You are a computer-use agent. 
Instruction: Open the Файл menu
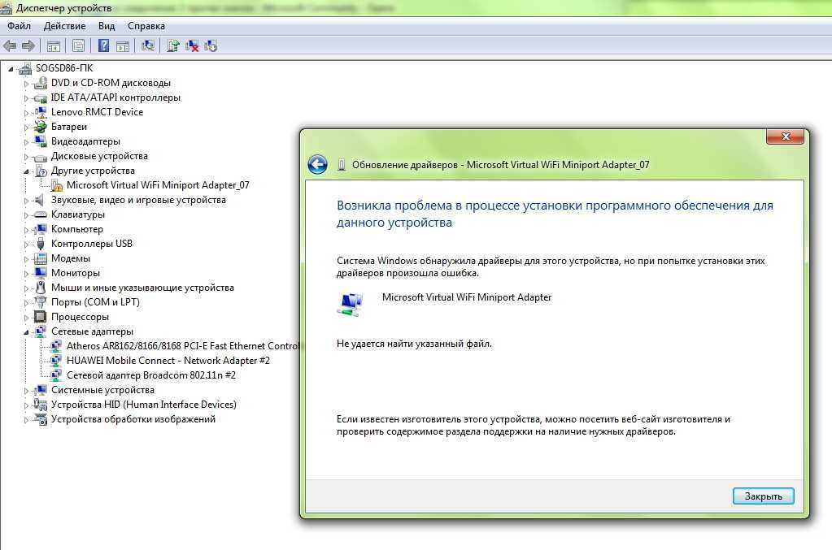pos(19,26)
